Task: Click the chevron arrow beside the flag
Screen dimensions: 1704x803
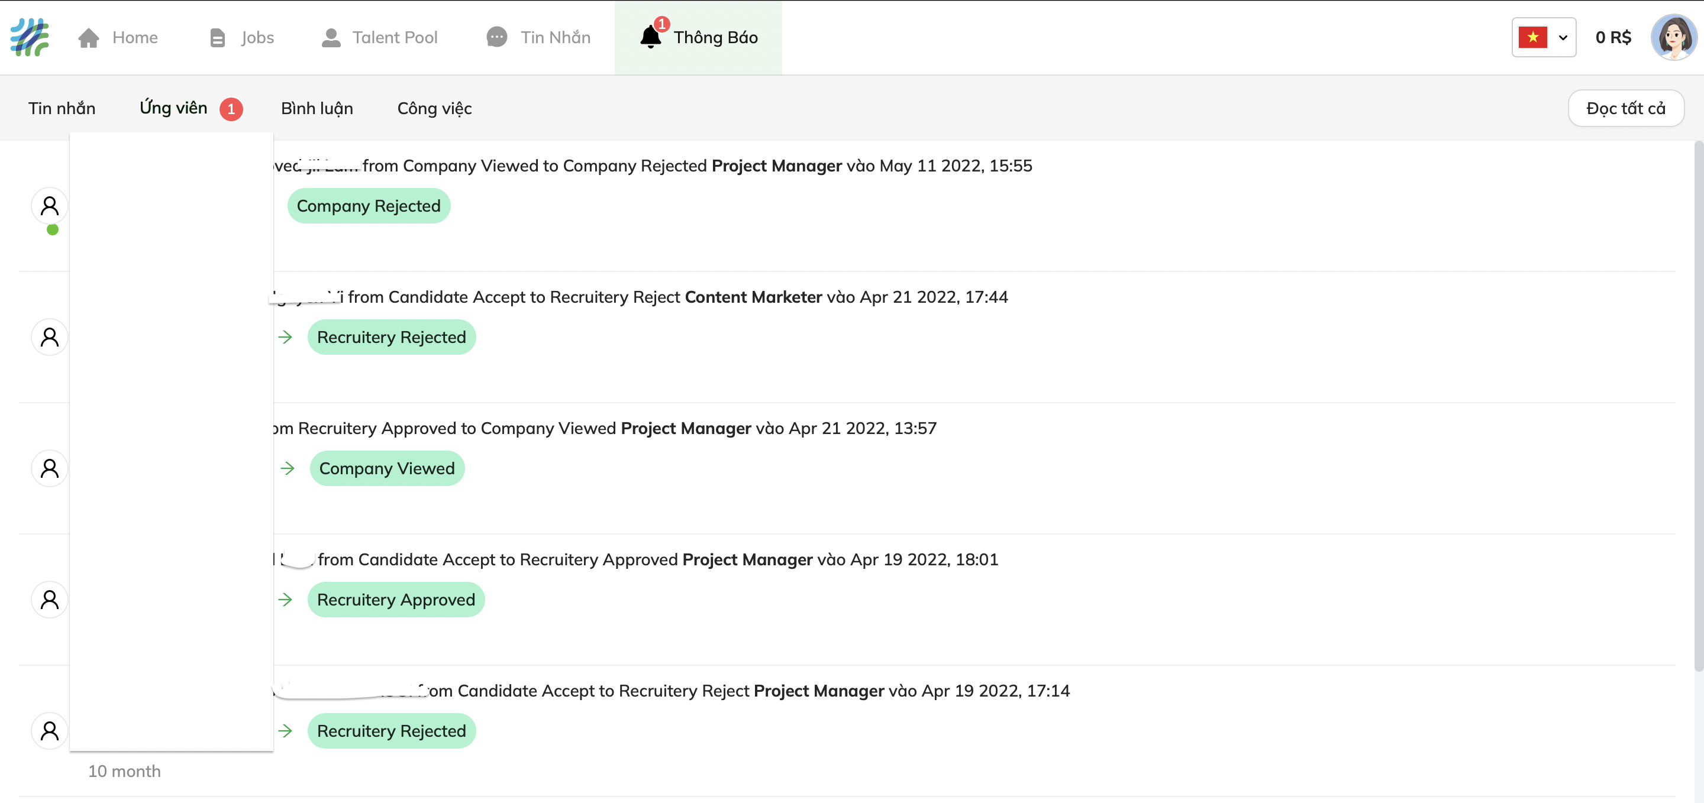Action: (1563, 38)
